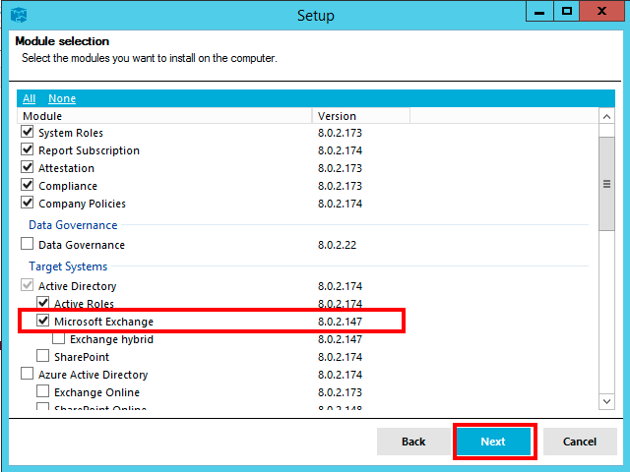Screen dimensions: 630x472
Task: Click the vertical scrollbar thumb
Action: (x=606, y=184)
